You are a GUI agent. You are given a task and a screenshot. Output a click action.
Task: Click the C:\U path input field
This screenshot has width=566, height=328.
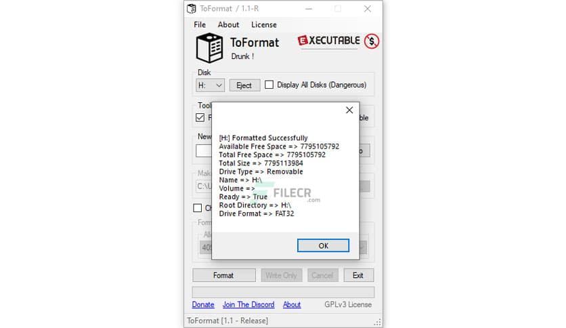pyautogui.click(x=204, y=186)
